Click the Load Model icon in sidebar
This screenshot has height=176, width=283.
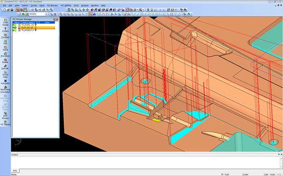point(5,21)
